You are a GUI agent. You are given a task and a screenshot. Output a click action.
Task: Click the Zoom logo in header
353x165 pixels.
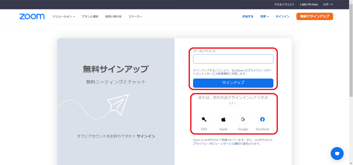pyautogui.click(x=32, y=16)
